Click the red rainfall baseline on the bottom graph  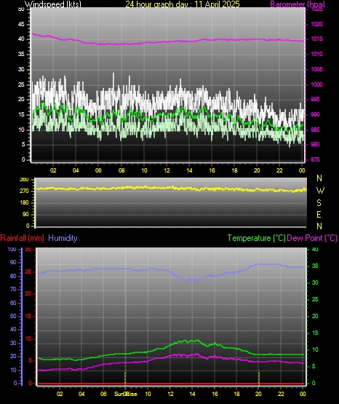171,384
